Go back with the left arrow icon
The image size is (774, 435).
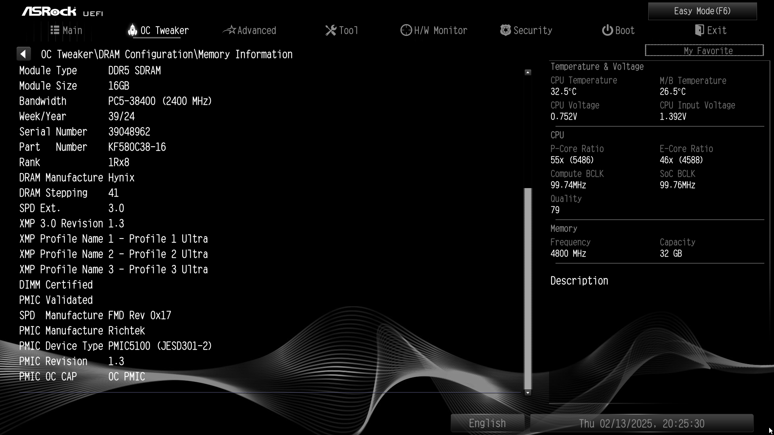point(23,54)
